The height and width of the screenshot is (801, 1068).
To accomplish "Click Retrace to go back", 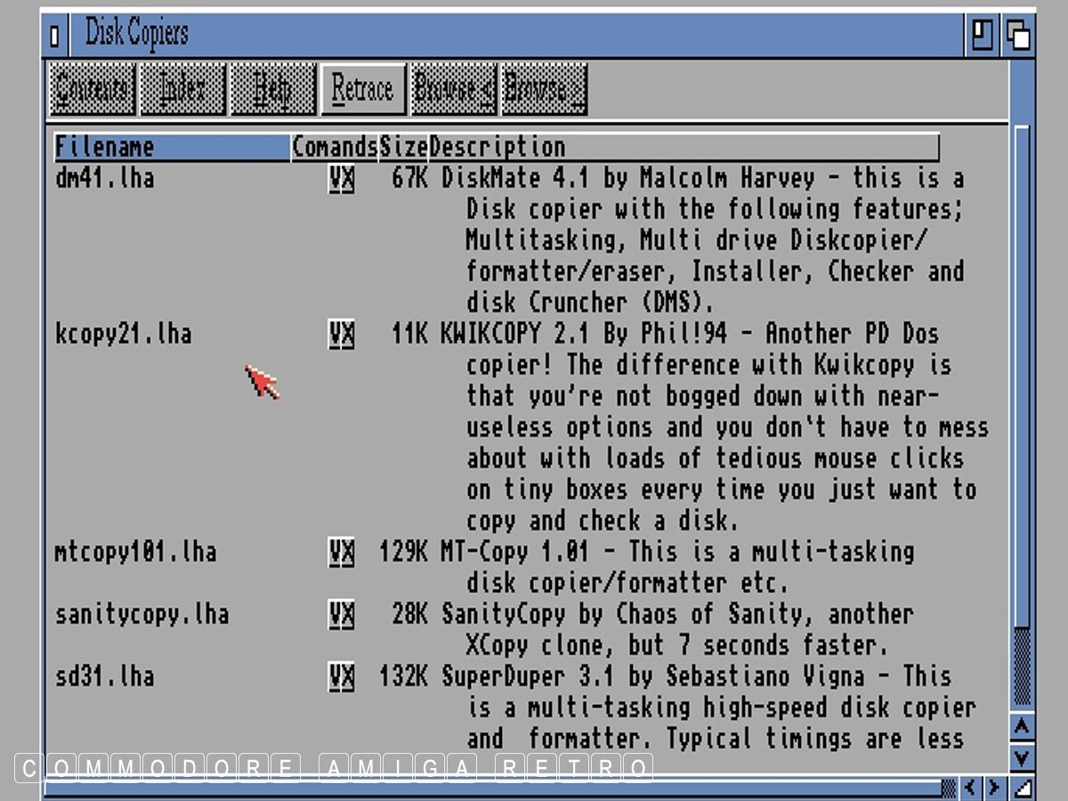I will point(362,89).
